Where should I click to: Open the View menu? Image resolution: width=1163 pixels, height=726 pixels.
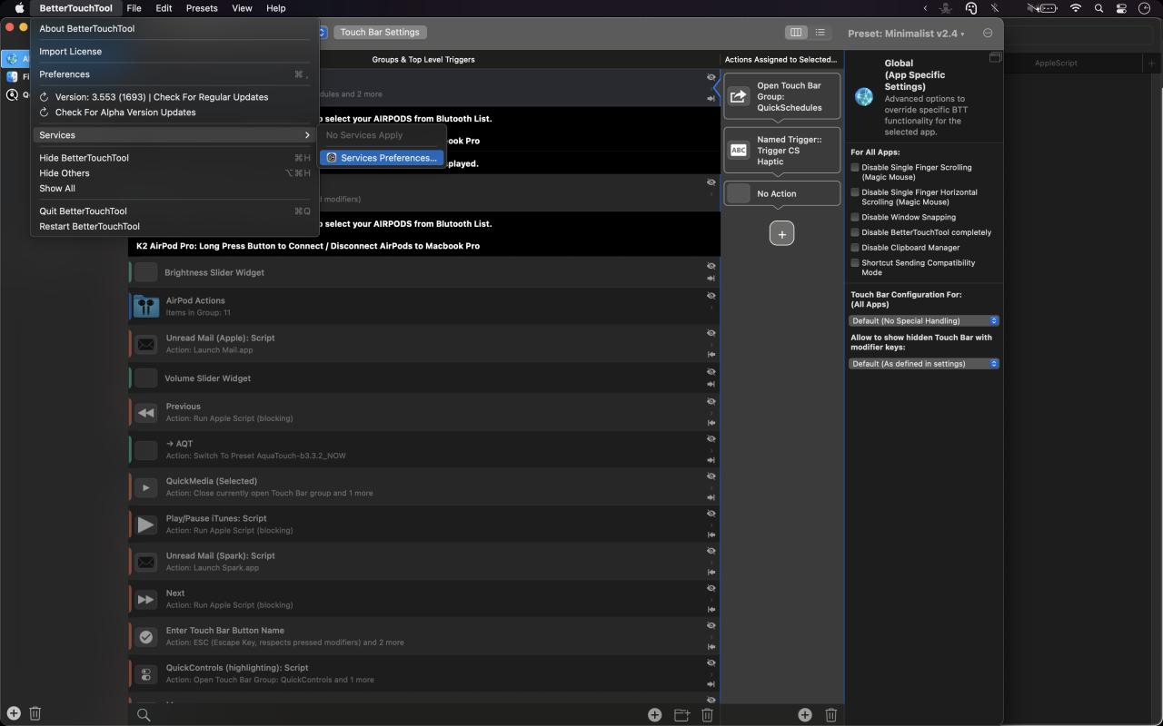(242, 8)
